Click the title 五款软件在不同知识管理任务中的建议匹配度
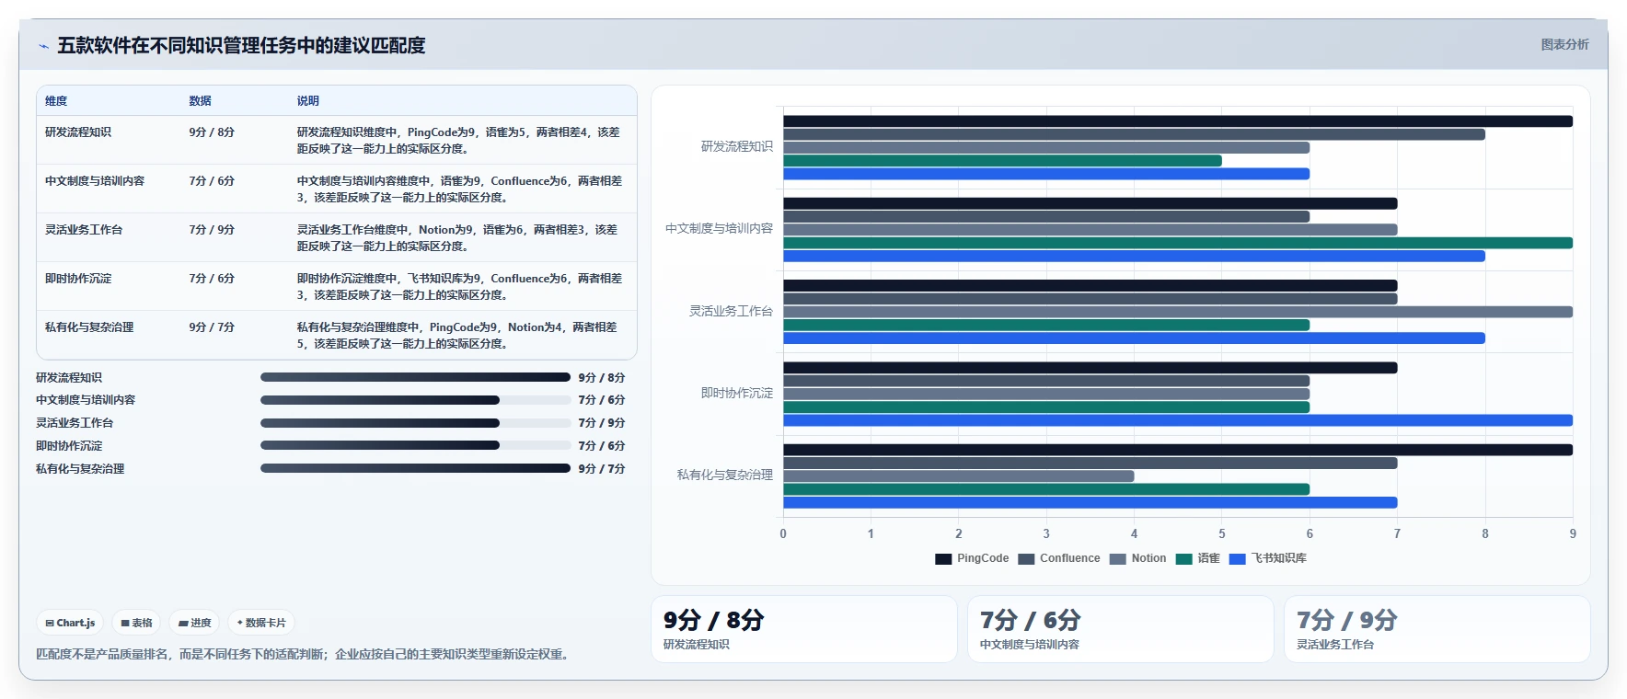Image resolution: width=1627 pixels, height=699 pixels. [x=241, y=45]
